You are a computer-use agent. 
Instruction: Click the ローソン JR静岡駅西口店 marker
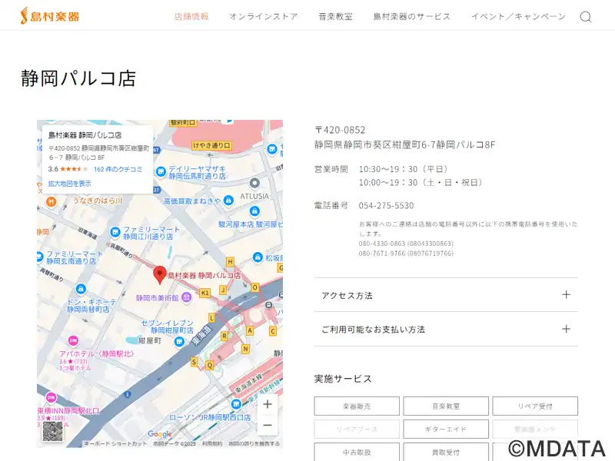[x=236, y=404]
